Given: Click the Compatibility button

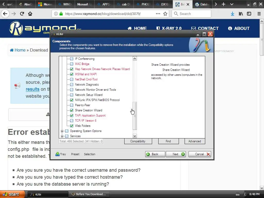Looking at the screenshot, I should (138, 141).
